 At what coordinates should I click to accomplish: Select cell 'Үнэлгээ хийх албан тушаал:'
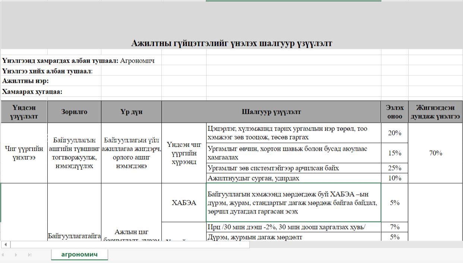click(47, 71)
